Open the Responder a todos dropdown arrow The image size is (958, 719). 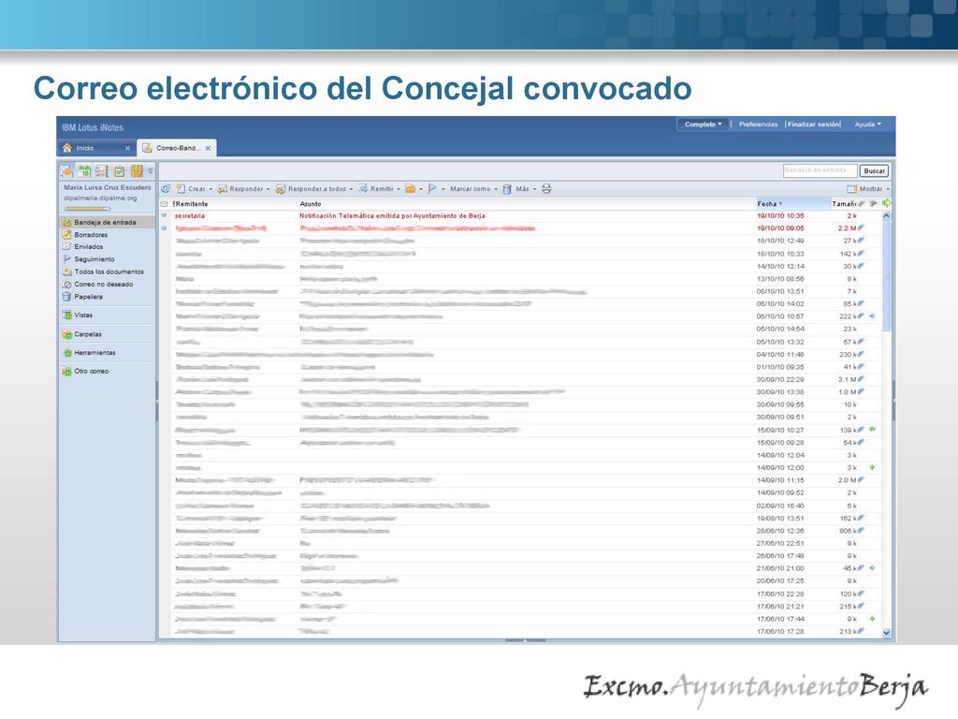click(x=351, y=189)
